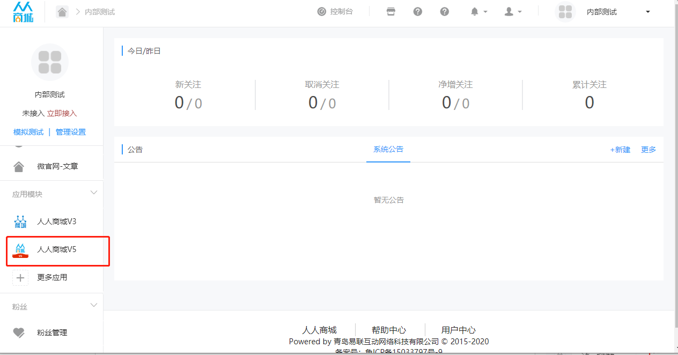Click the home icon in the breadcrumb

click(x=62, y=12)
